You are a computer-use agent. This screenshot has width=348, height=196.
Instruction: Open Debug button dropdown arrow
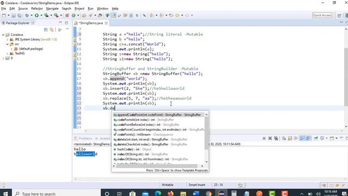32,15
